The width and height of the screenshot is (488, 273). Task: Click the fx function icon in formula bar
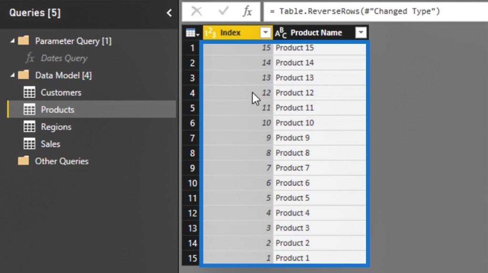click(247, 11)
